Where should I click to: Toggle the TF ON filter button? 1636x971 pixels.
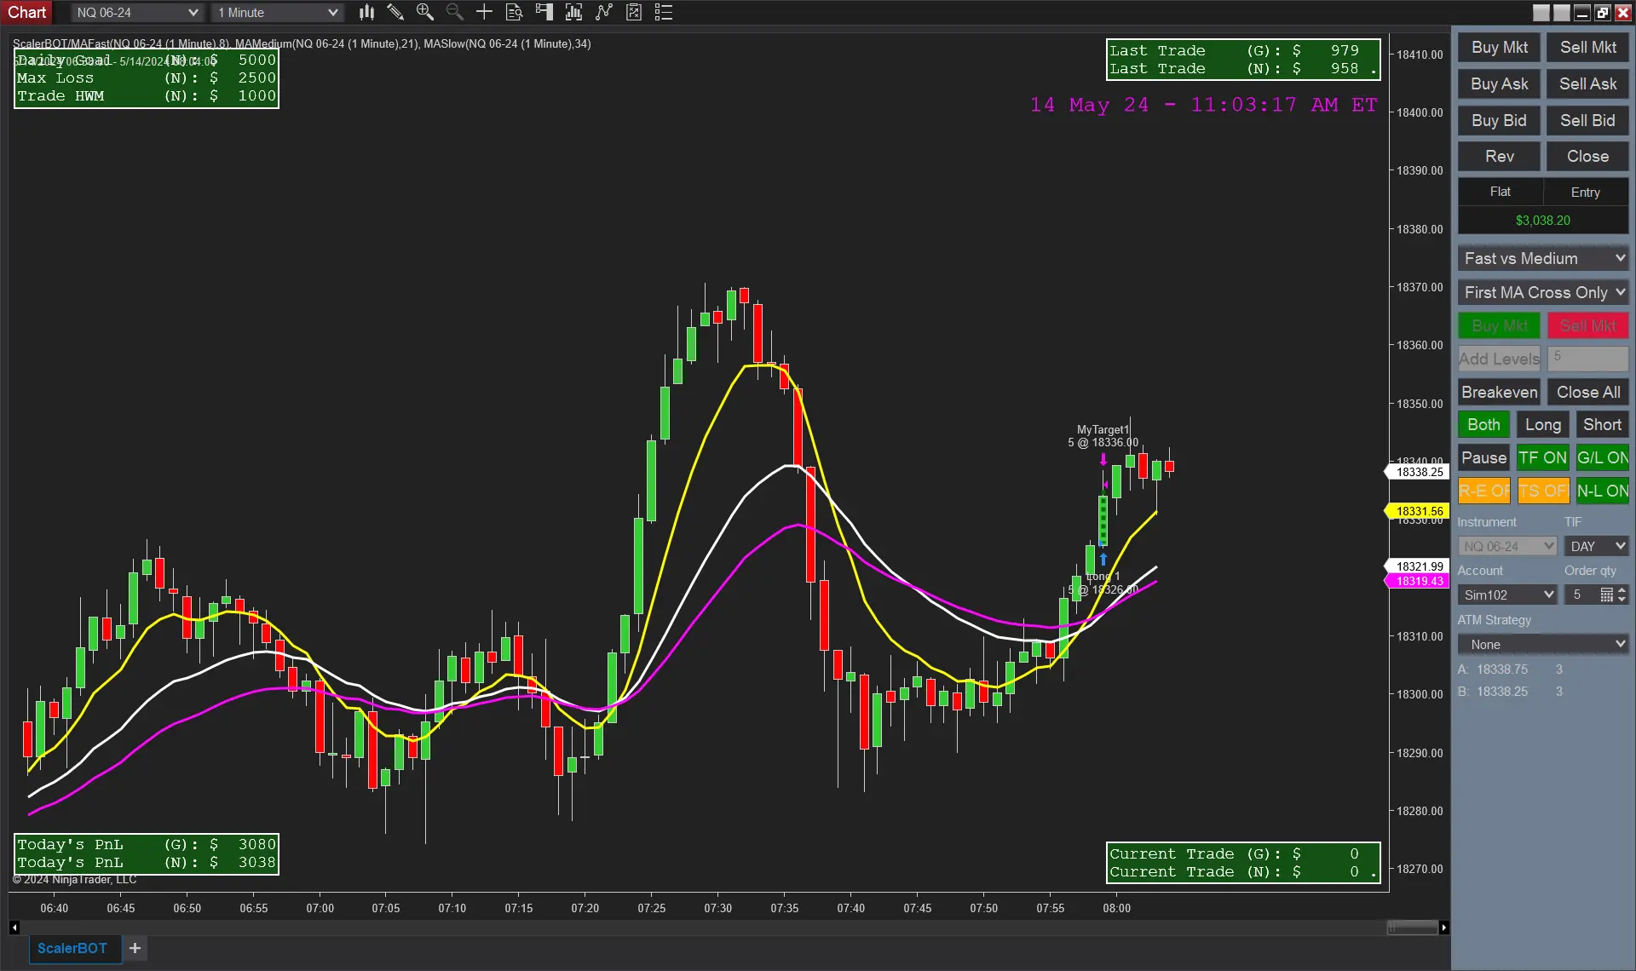click(x=1542, y=458)
